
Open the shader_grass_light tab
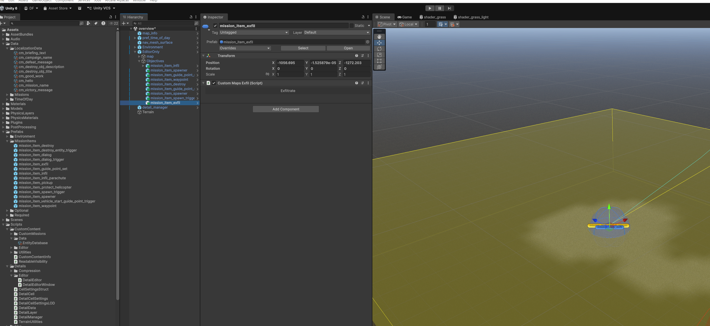coord(471,17)
